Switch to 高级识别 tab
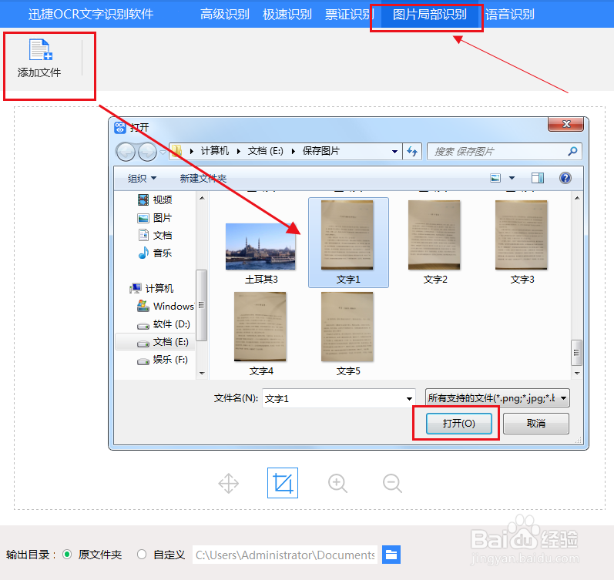 225,15
